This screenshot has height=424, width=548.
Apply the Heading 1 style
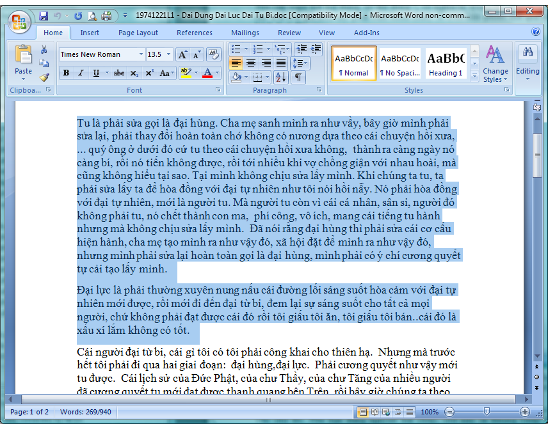[446, 64]
